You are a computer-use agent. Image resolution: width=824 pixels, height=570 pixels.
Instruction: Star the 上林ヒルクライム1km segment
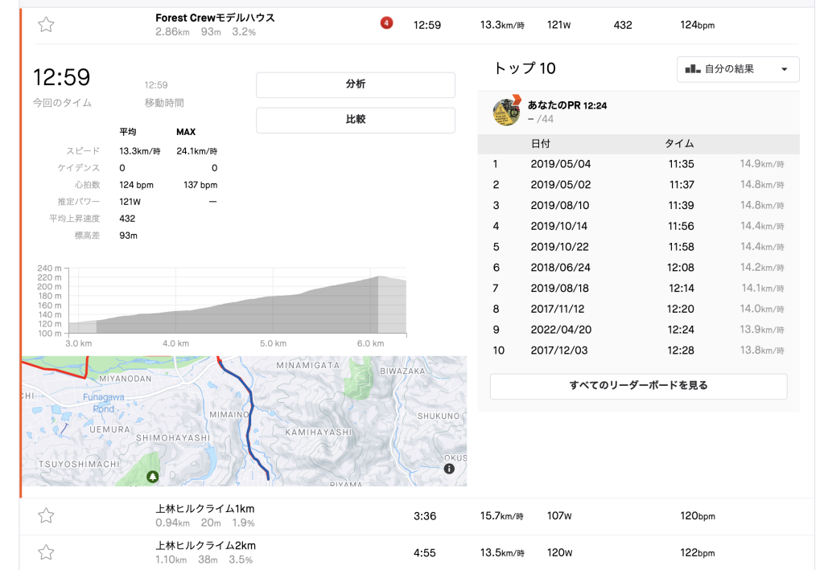pos(46,515)
